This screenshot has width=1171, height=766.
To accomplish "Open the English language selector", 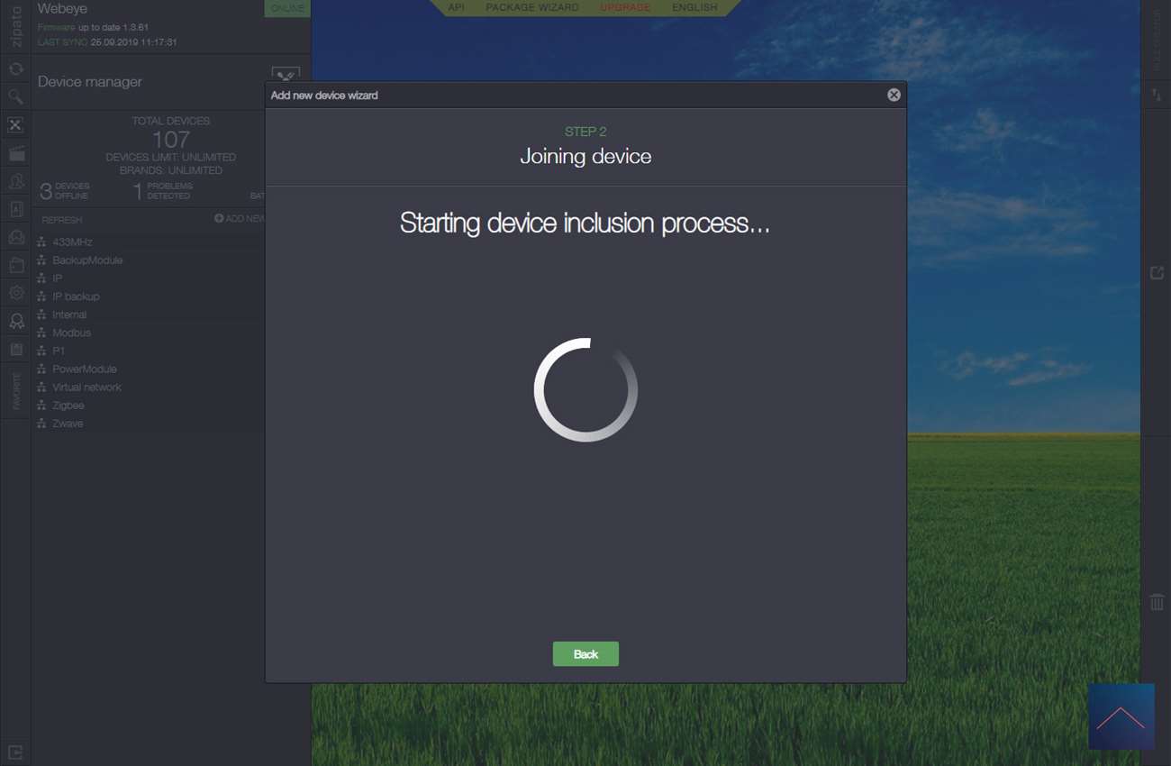I will (x=694, y=7).
